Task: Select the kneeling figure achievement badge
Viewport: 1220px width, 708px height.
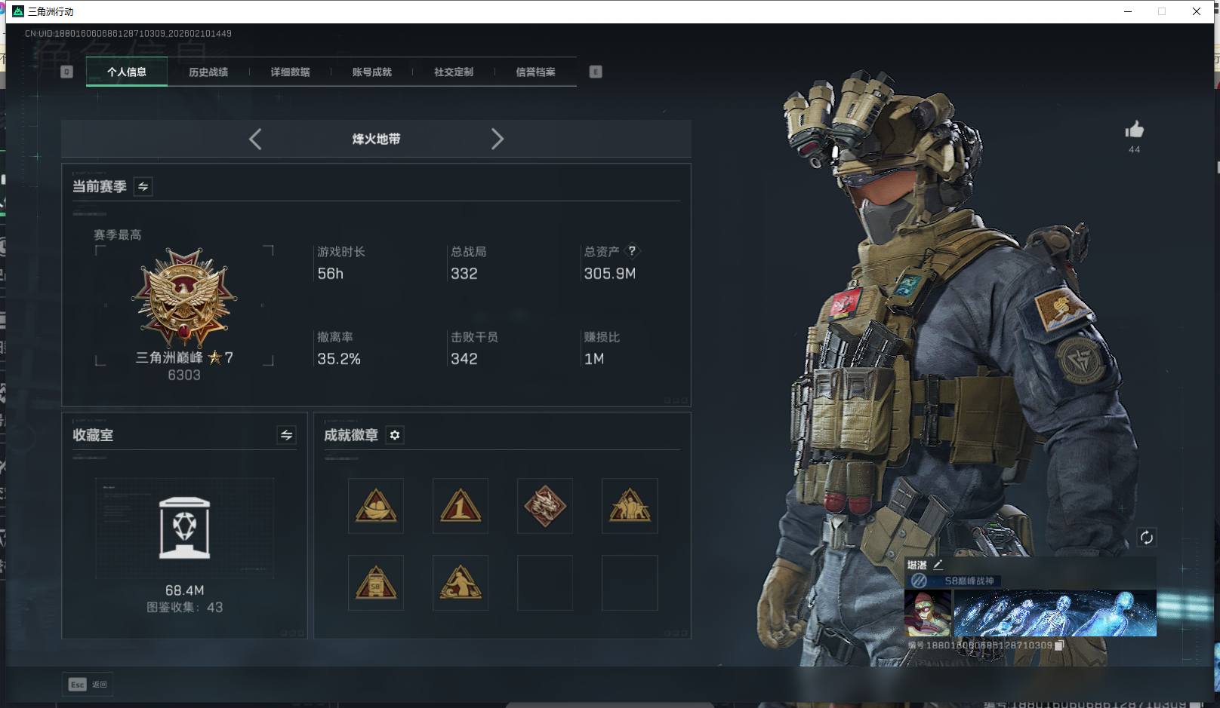Action: pos(461,583)
